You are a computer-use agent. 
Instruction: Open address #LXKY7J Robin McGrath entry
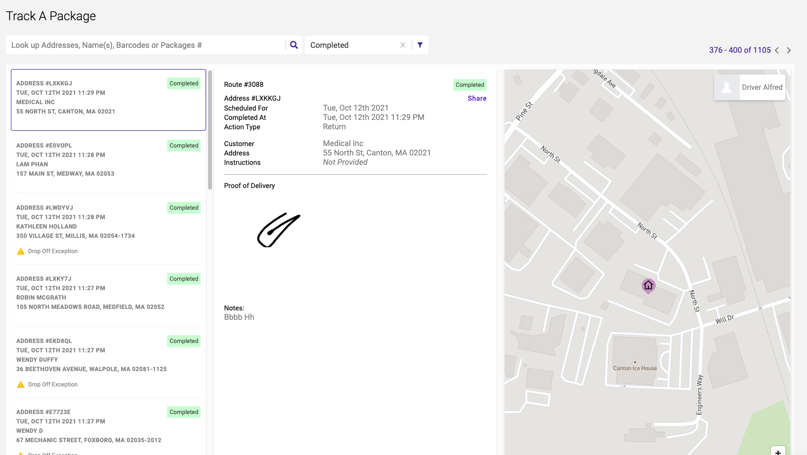(x=108, y=295)
